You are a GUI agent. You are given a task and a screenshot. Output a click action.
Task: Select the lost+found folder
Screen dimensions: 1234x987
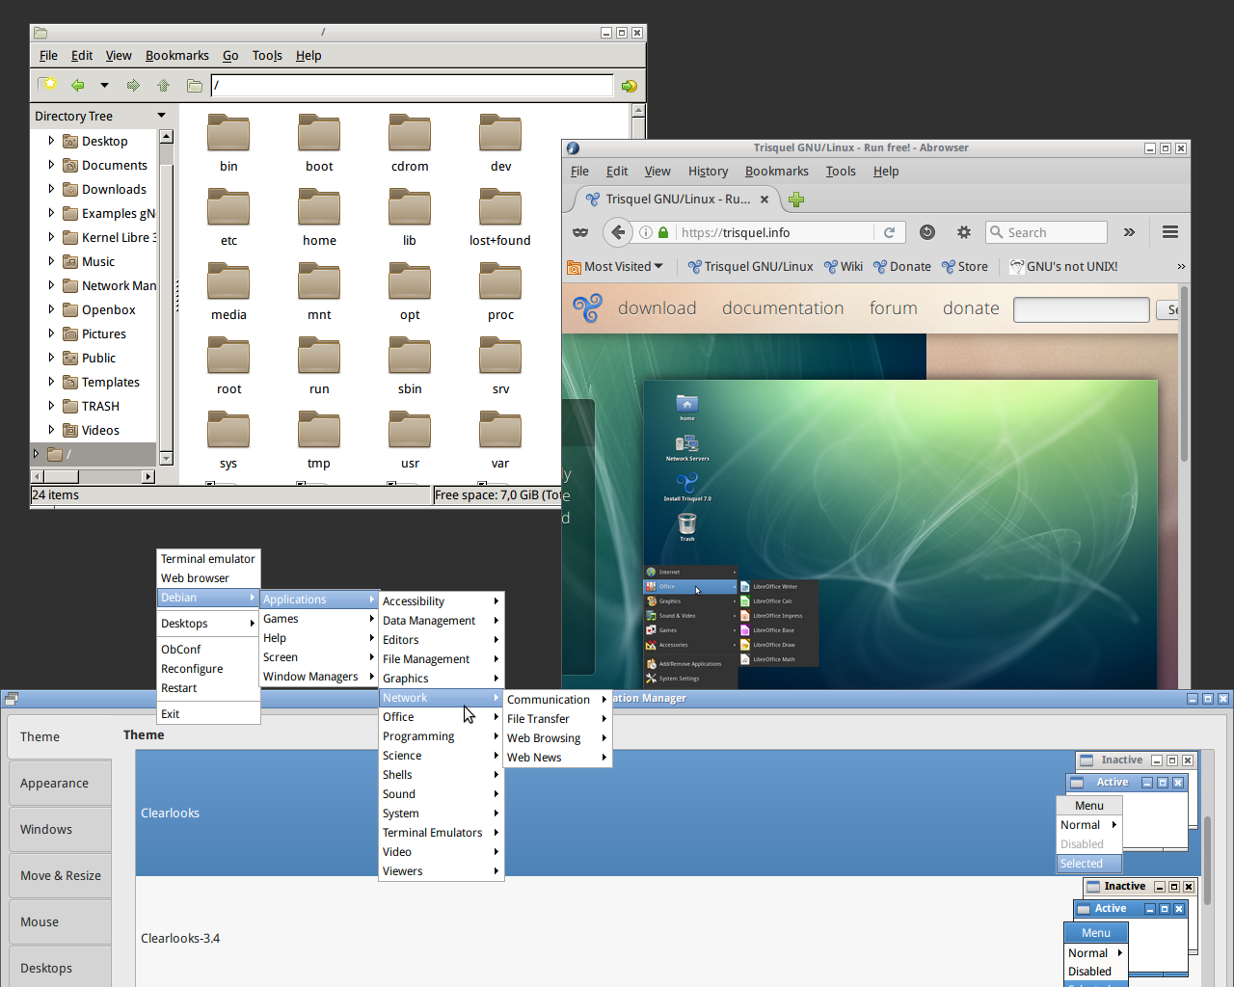(x=500, y=218)
